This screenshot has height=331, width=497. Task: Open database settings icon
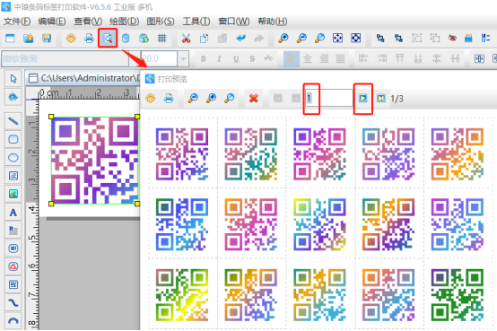(126, 39)
